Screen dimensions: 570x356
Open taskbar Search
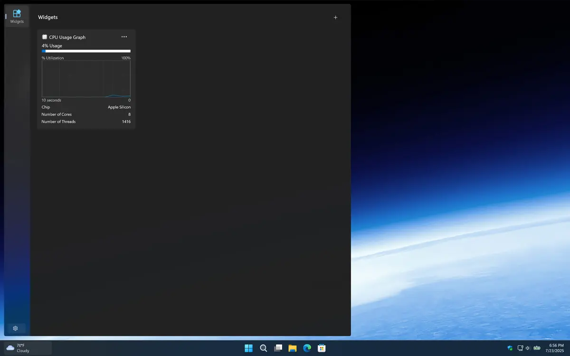263,348
